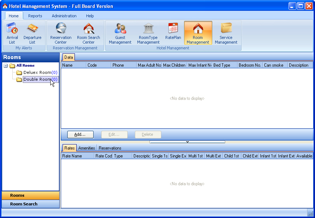Open Service Management

coord(226,33)
